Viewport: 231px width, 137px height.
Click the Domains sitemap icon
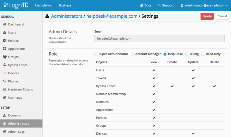tap(5, 115)
